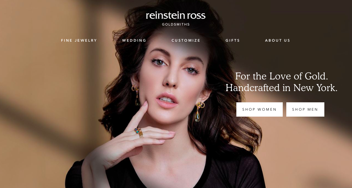352x188 pixels.
Task: Click the multi-gemstone ring on the model's finger
Action: (139, 132)
